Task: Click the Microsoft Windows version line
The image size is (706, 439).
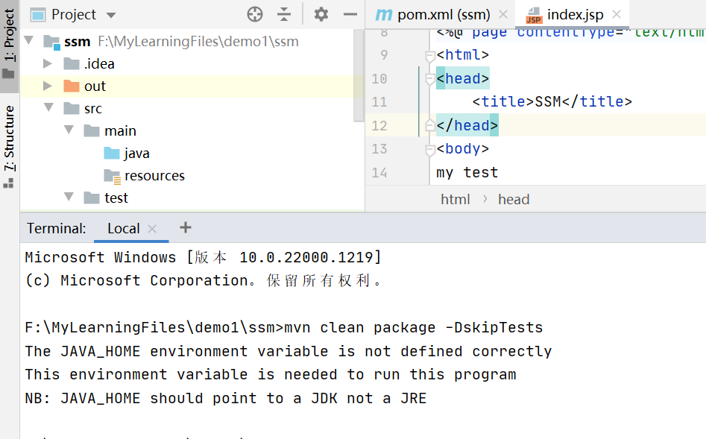Action: point(203,257)
